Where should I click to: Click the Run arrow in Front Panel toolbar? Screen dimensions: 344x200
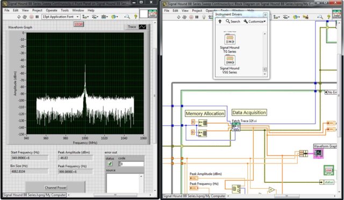[19, 17]
